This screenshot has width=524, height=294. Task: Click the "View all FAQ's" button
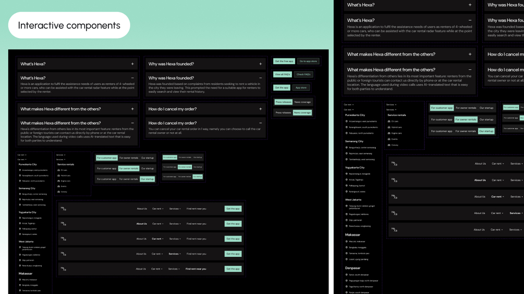[283, 74]
